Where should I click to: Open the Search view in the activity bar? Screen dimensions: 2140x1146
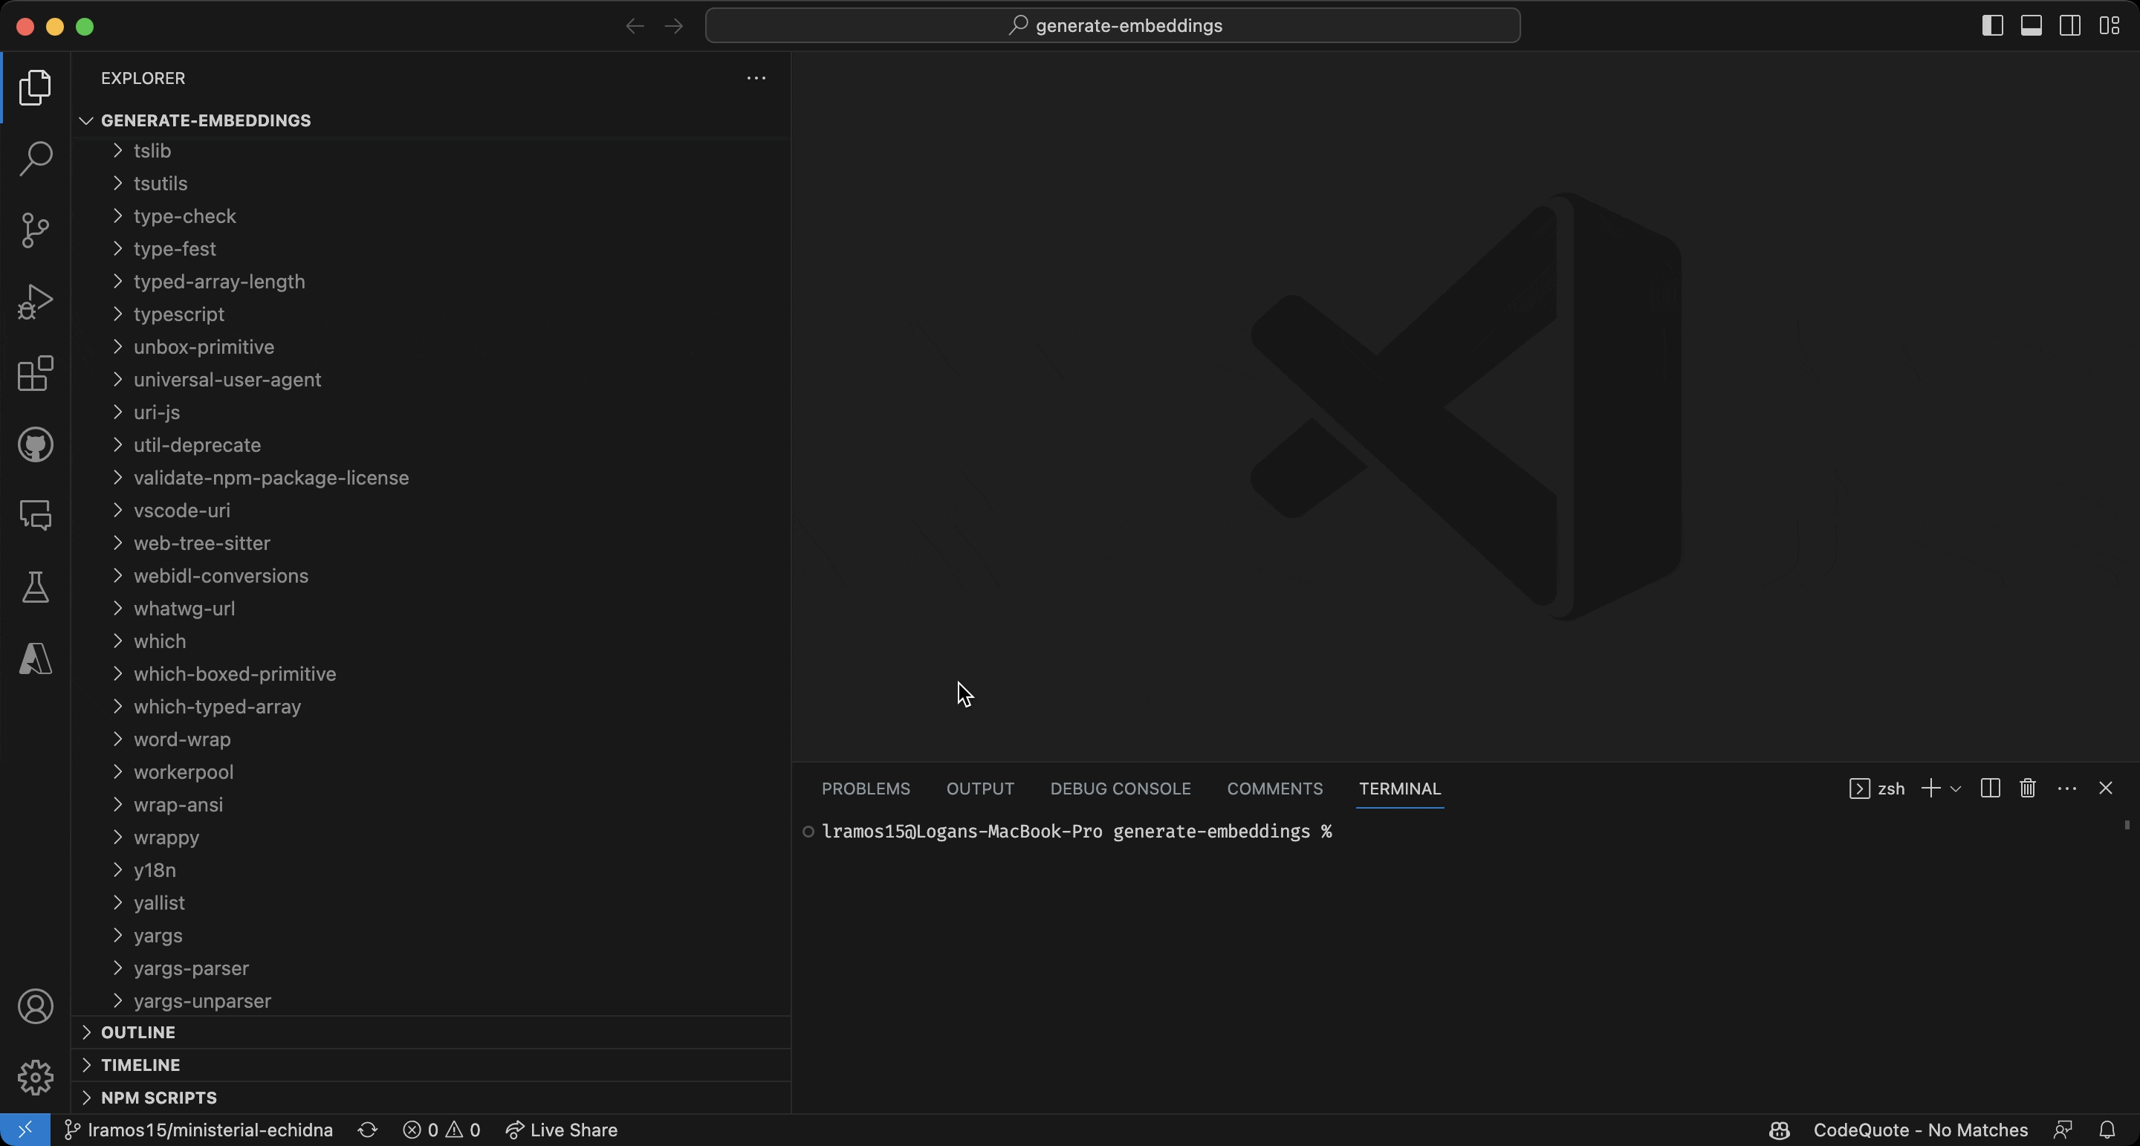coord(35,158)
